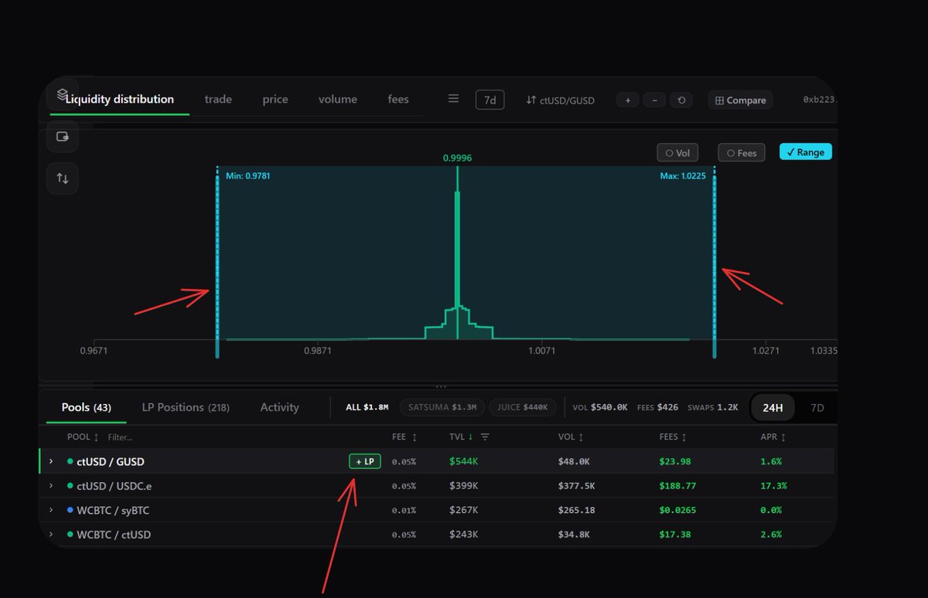The height and width of the screenshot is (598, 928).
Task: Select the WCBTC / ctUSD pool name
Action: pyautogui.click(x=114, y=535)
